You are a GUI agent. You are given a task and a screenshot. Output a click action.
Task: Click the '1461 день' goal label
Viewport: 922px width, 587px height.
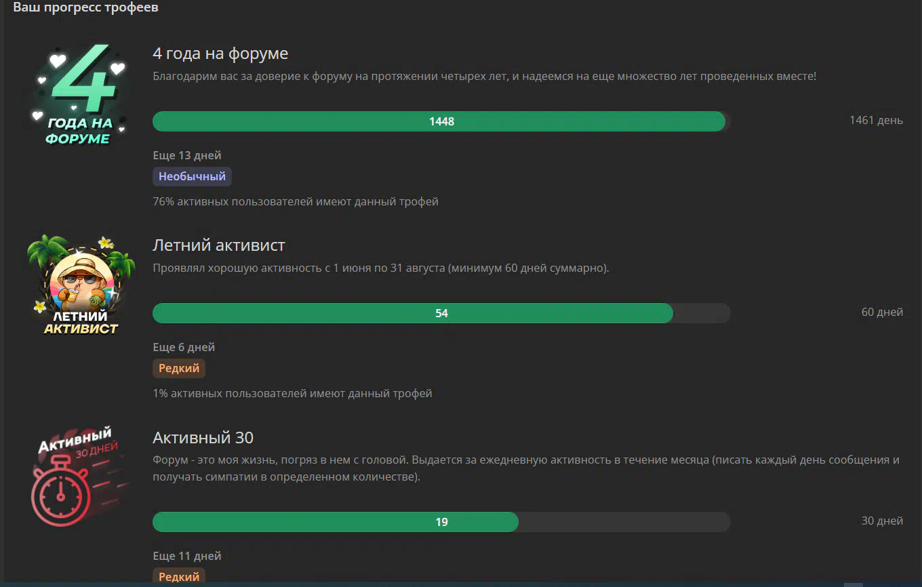tap(876, 120)
